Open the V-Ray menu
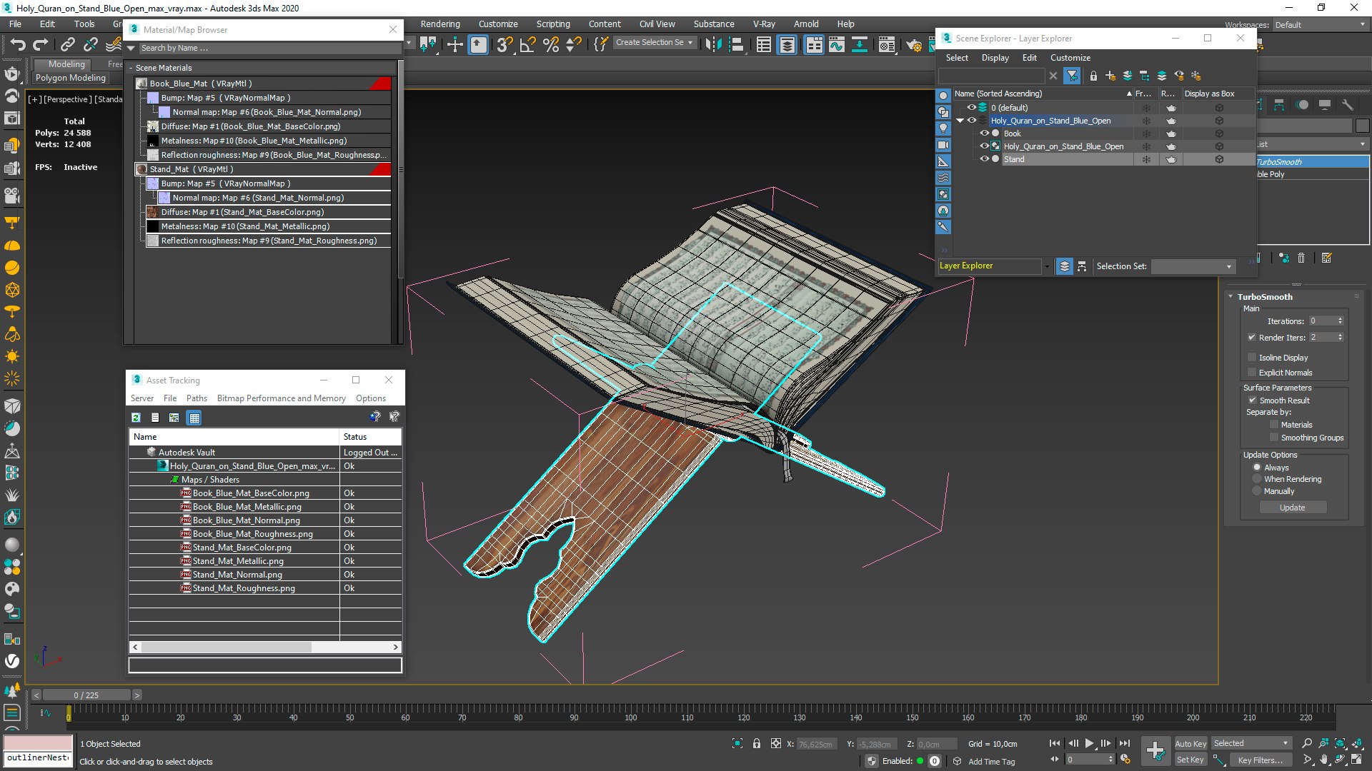This screenshot has width=1372, height=771. 764,24
